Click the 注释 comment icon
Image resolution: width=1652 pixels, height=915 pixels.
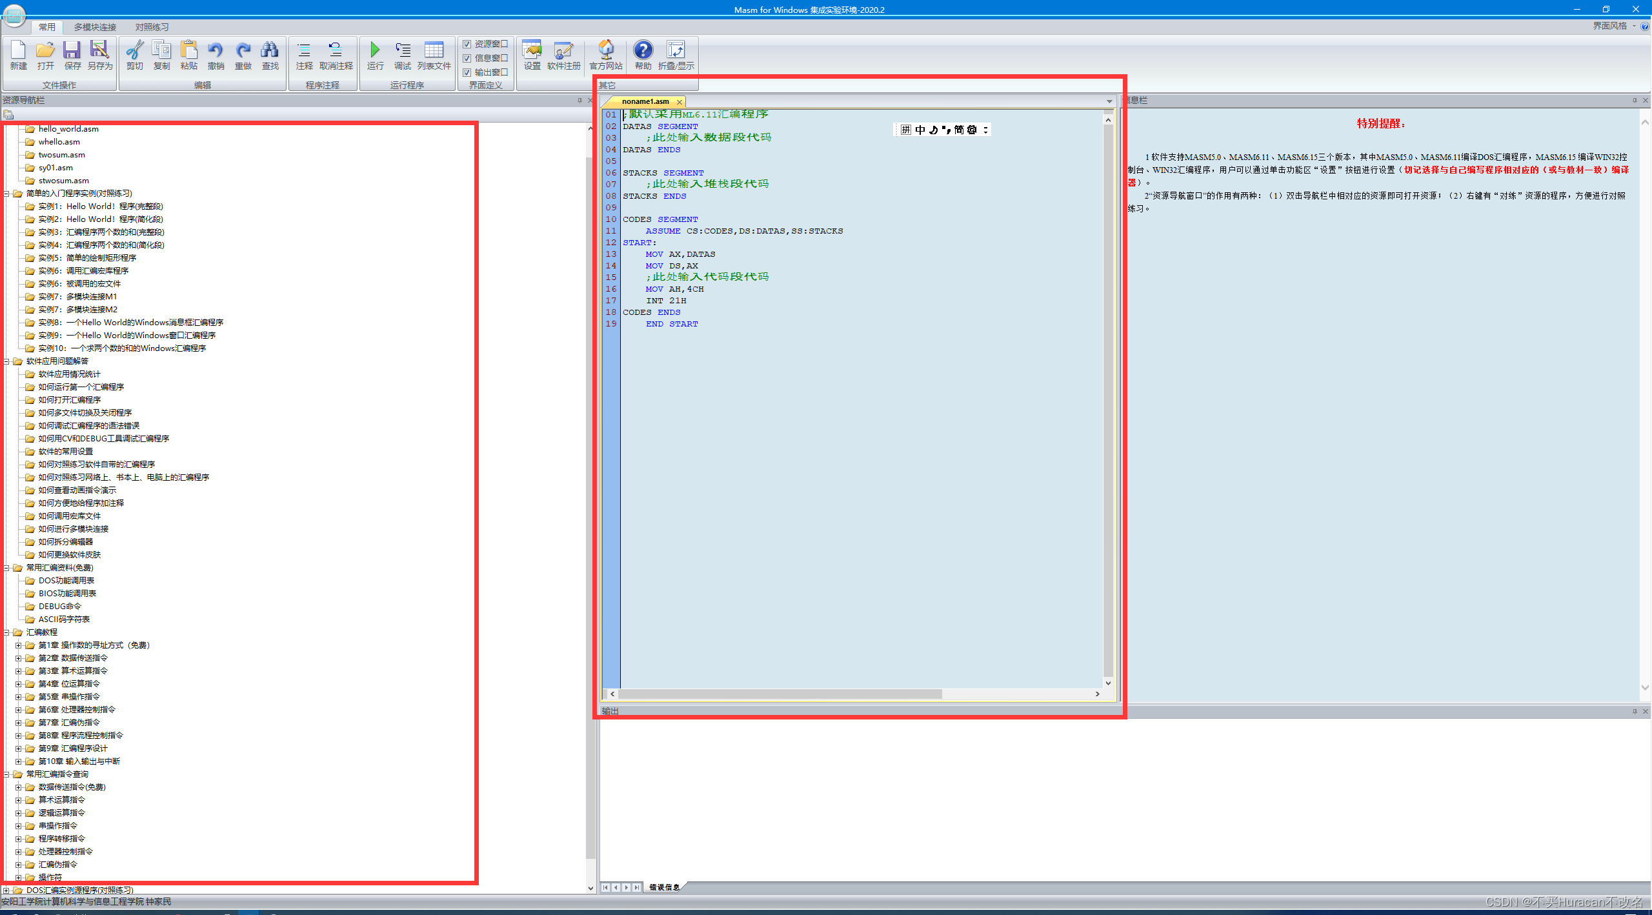point(304,50)
